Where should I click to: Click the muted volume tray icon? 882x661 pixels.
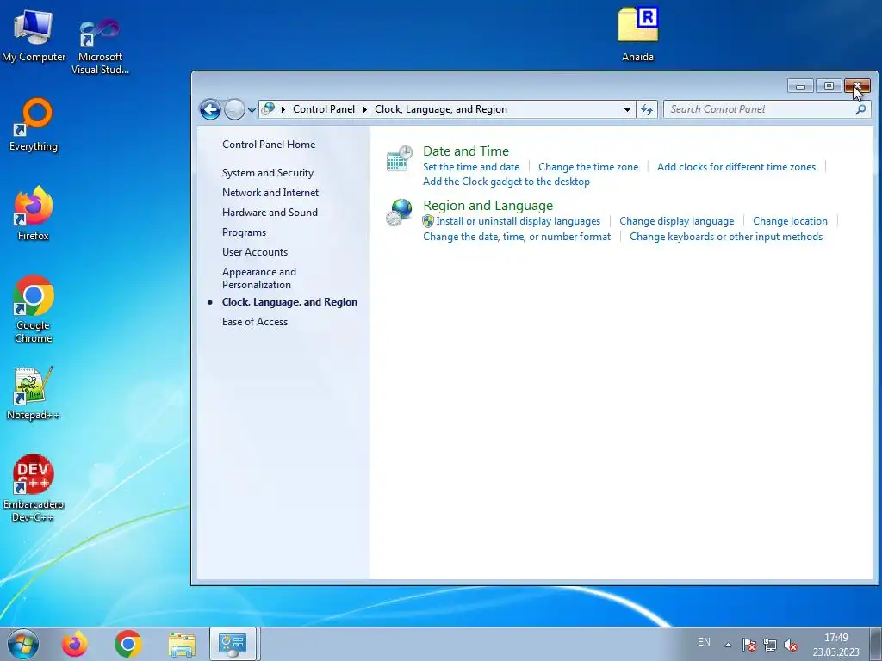click(x=791, y=645)
